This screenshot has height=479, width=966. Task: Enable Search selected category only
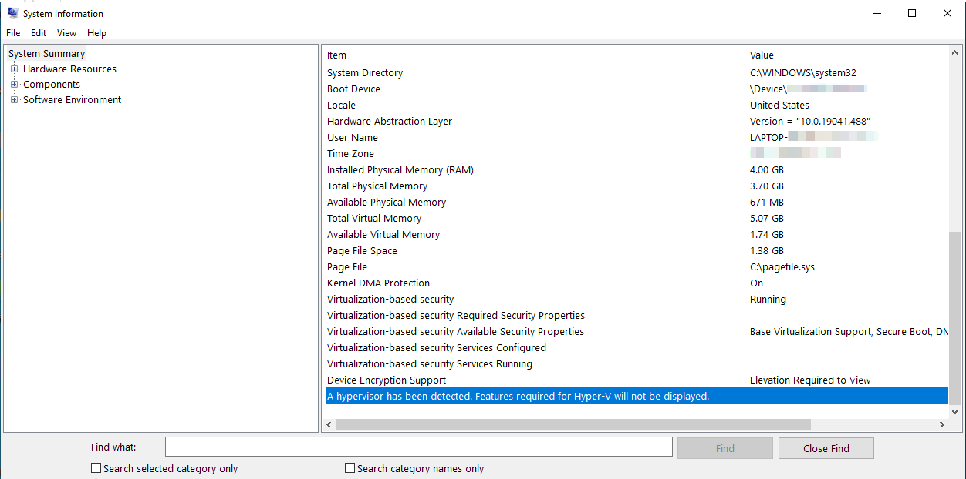tap(96, 468)
